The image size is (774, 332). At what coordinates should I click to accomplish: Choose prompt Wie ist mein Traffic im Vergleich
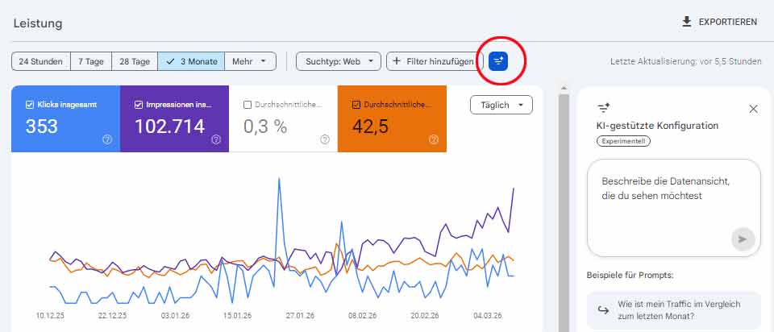(674, 310)
